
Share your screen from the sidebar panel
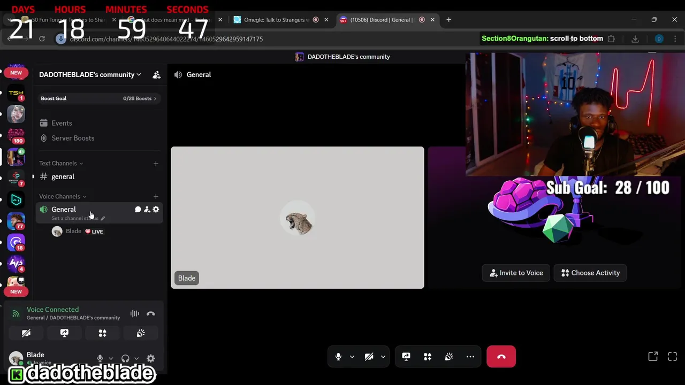(x=64, y=333)
